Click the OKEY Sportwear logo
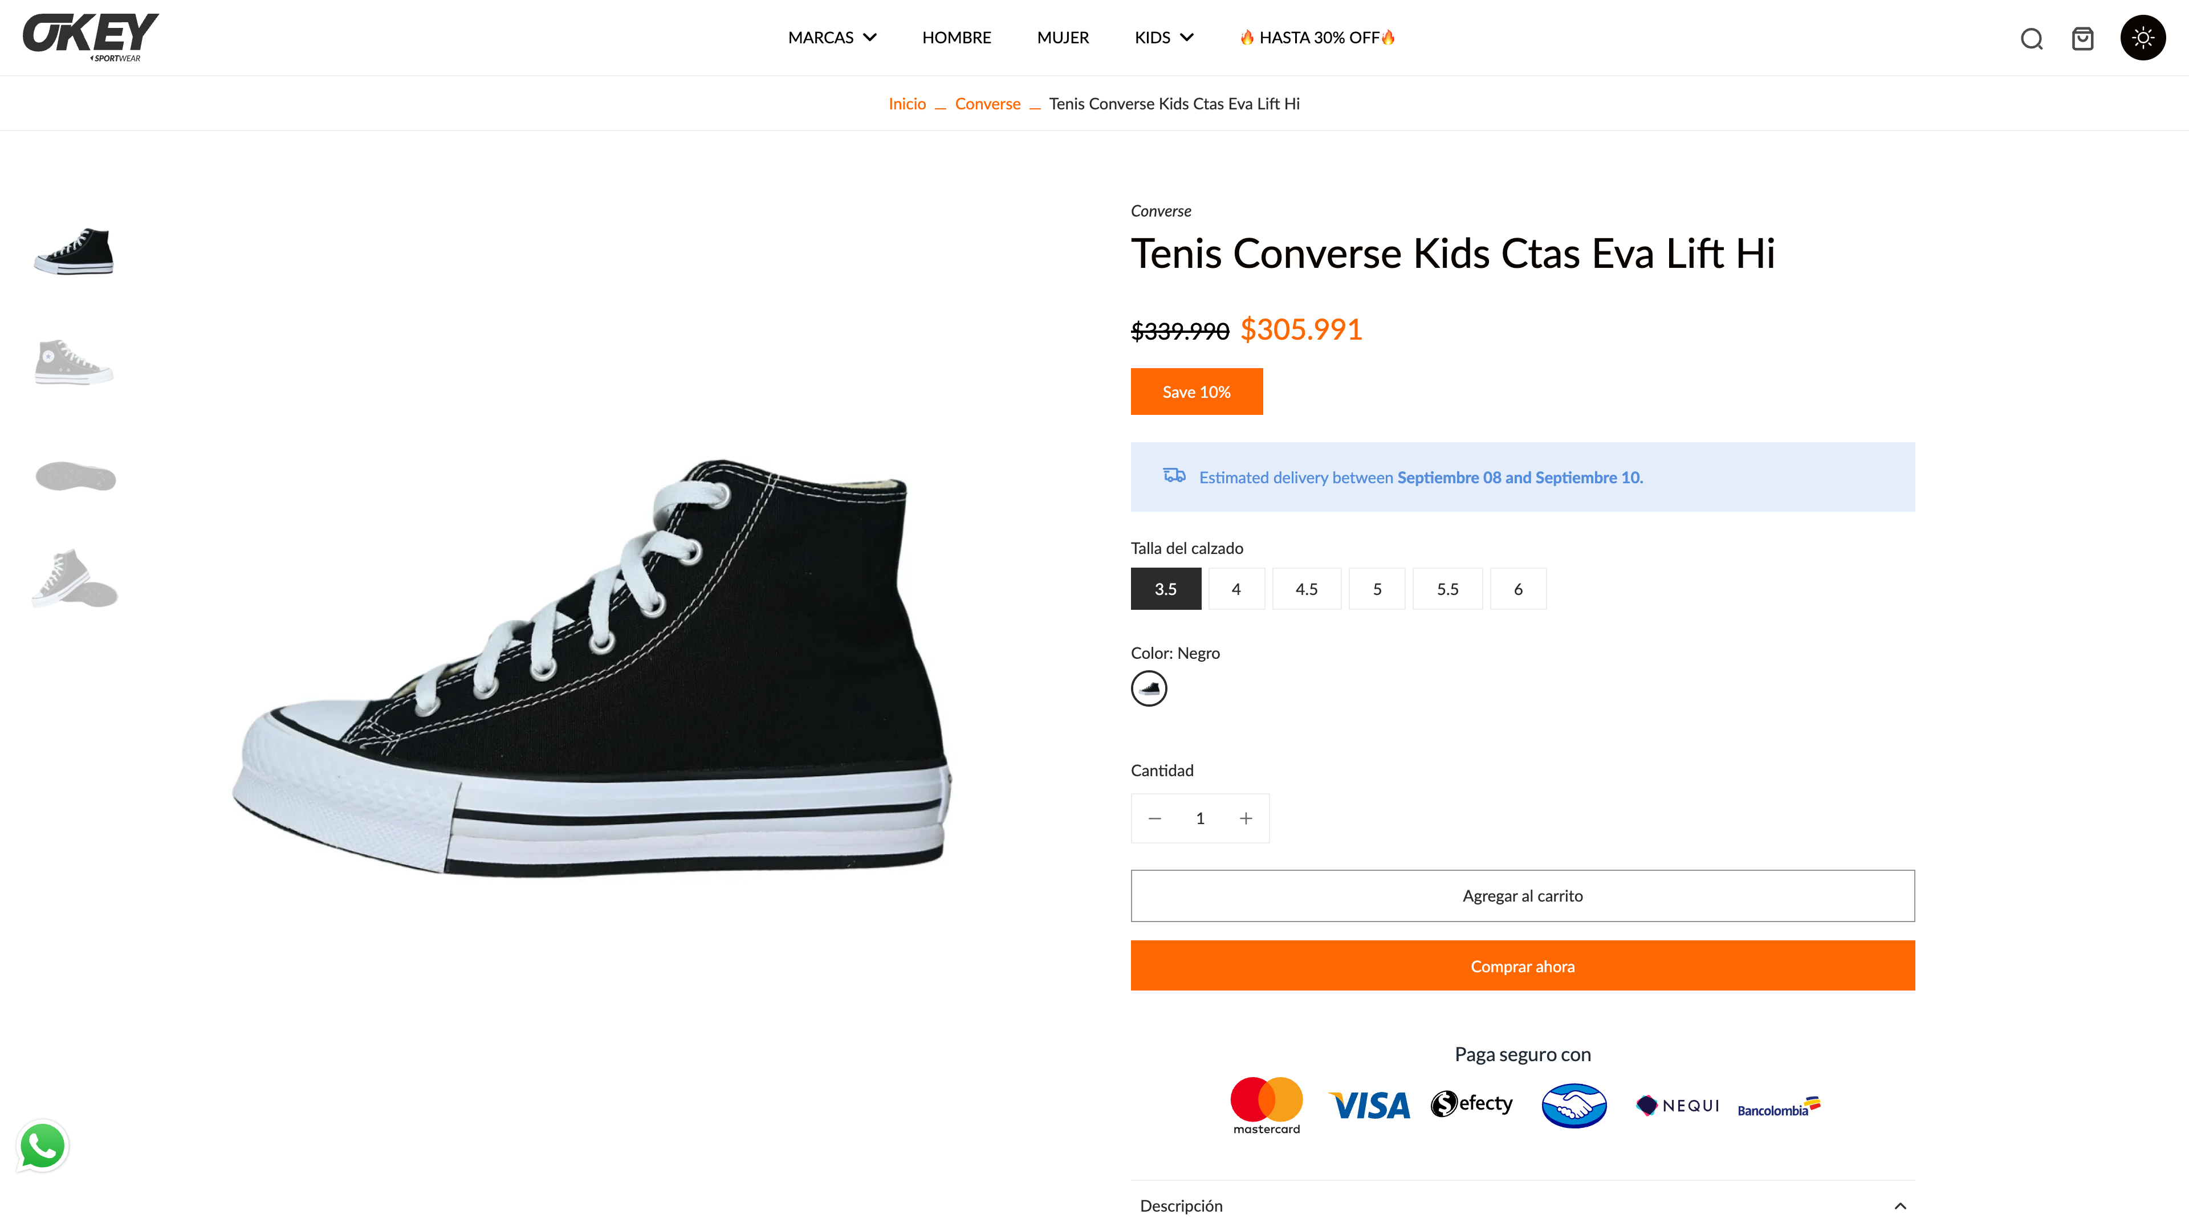This screenshot has height=1231, width=2189. [x=90, y=36]
